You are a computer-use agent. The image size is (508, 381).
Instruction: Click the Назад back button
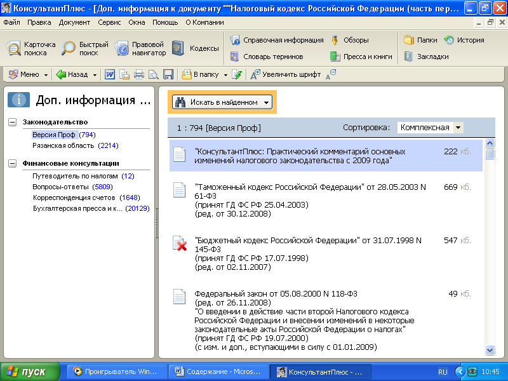[72, 74]
